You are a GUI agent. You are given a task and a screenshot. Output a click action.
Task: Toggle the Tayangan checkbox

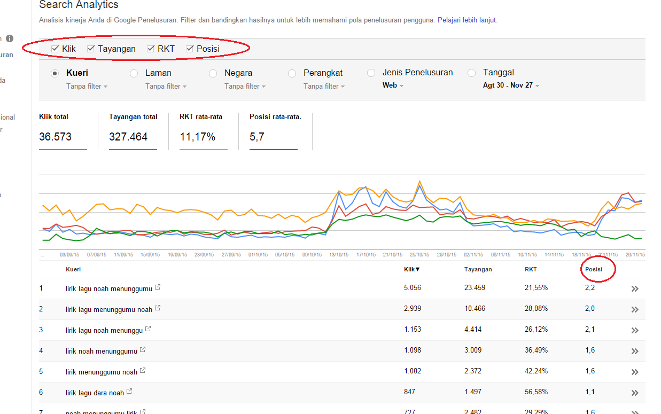(91, 49)
